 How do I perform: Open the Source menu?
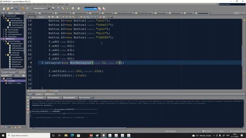[x=22, y=4]
